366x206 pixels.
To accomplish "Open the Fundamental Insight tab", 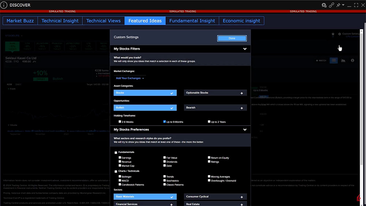I will [x=192, y=21].
